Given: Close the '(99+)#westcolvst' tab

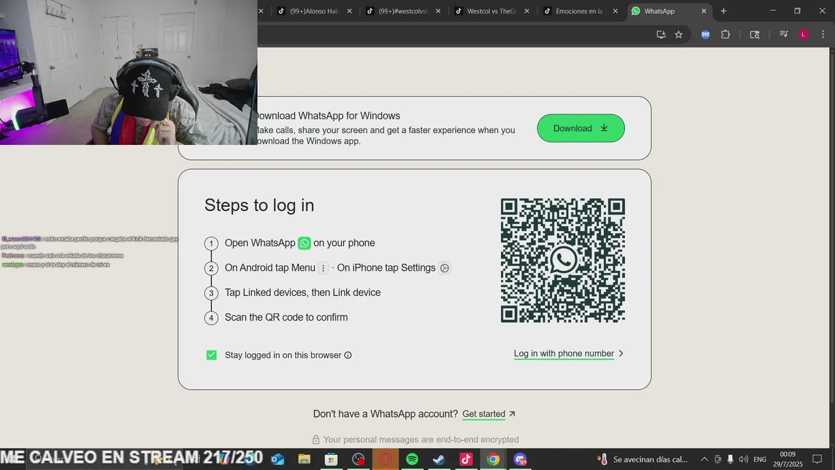Looking at the screenshot, I should [x=438, y=11].
